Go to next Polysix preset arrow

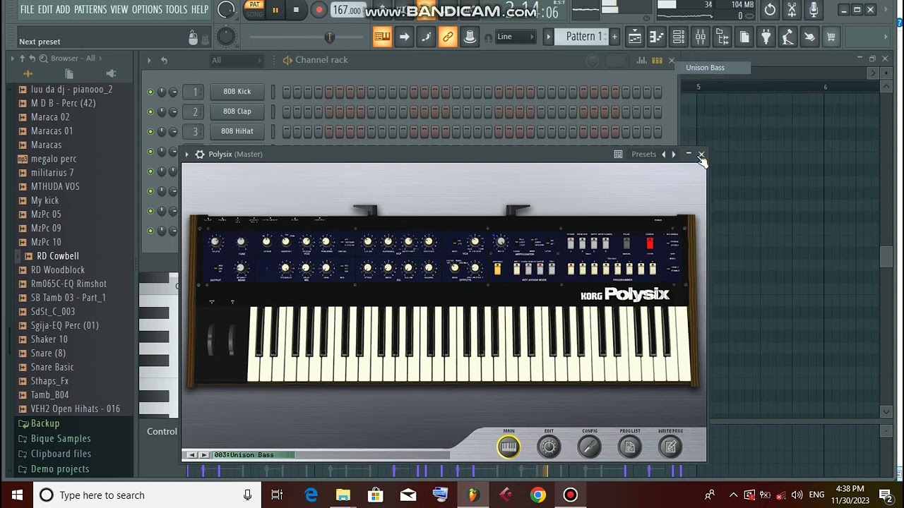pyautogui.click(x=674, y=155)
